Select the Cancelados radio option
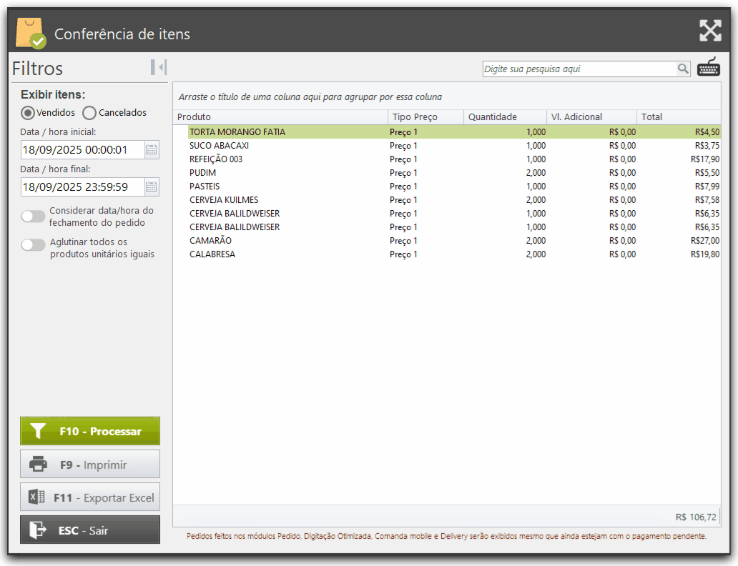The width and height of the screenshot is (738, 566). (89, 113)
